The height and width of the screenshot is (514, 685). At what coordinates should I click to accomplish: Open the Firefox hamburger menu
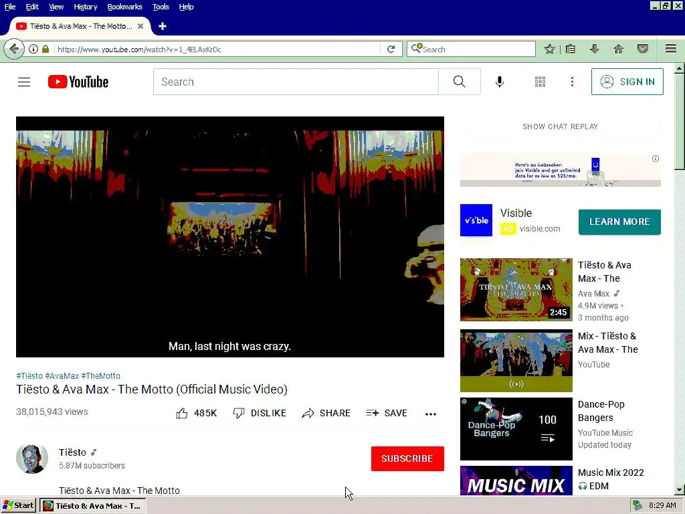click(x=671, y=49)
